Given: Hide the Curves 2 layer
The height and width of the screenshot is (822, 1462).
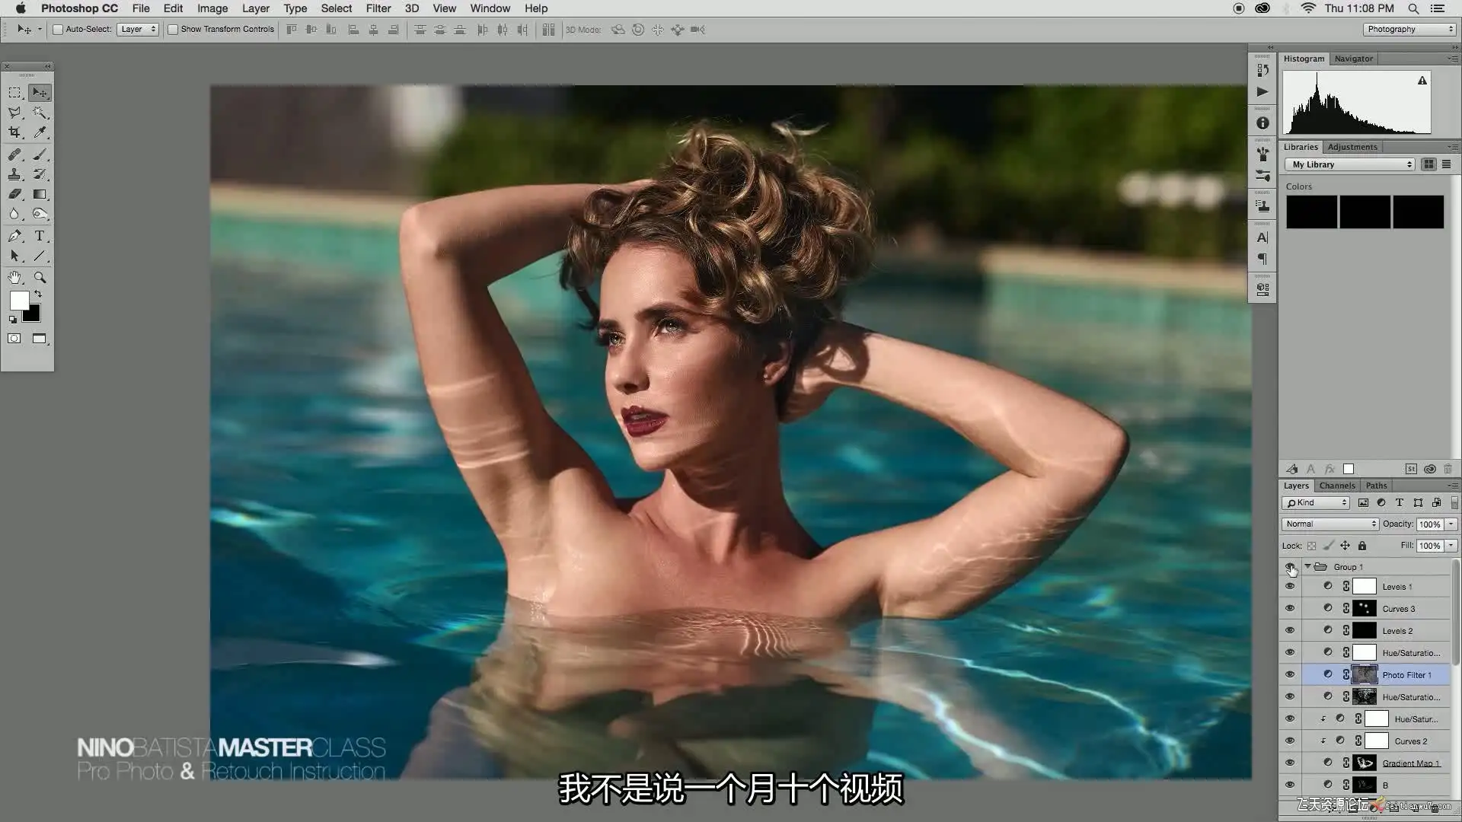Looking at the screenshot, I should tap(1290, 741).
